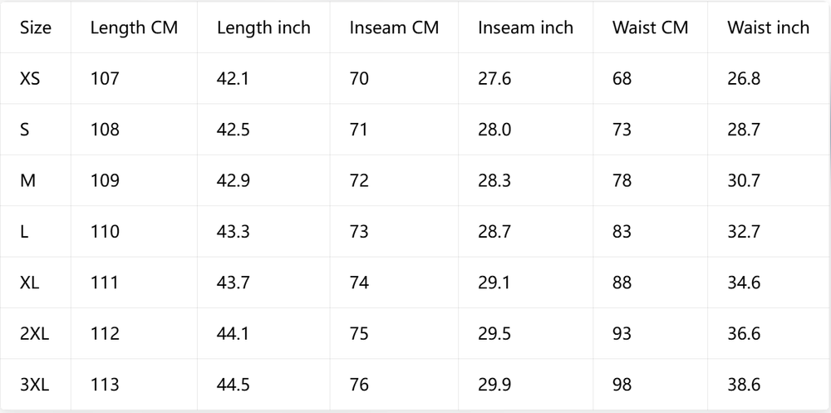Click the Size column header
This screenshot has height=413, width=831.
36,27
